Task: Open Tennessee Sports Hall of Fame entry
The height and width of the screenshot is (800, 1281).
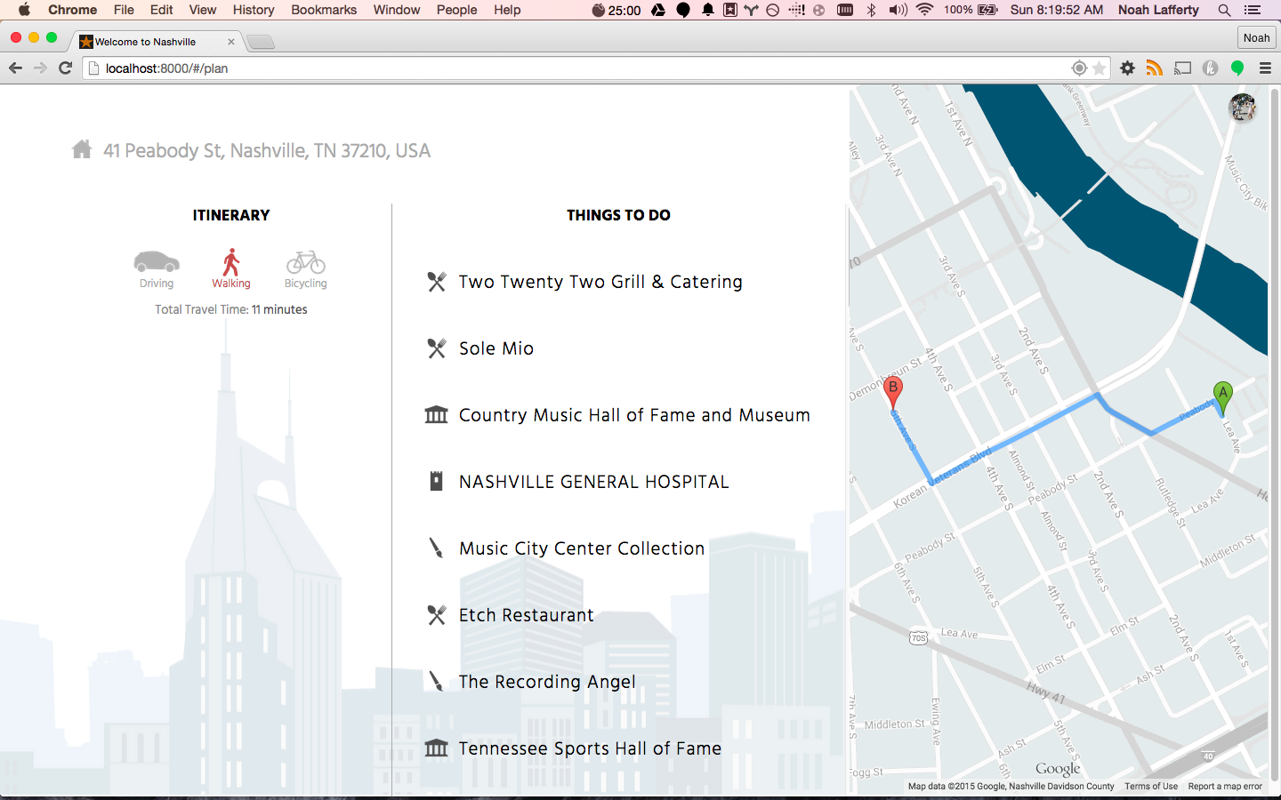Action: tap(590, 748)
